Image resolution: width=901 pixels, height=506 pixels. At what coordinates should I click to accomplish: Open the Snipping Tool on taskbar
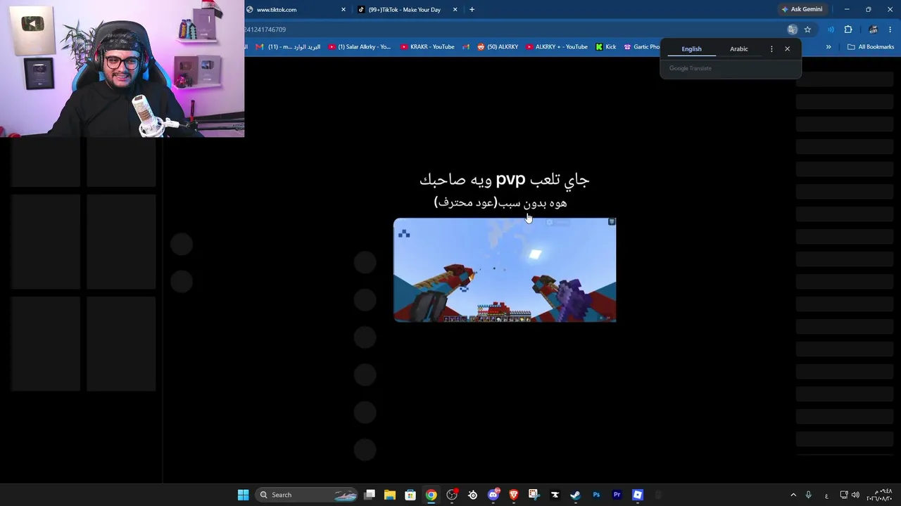click(x=534, y=495)
